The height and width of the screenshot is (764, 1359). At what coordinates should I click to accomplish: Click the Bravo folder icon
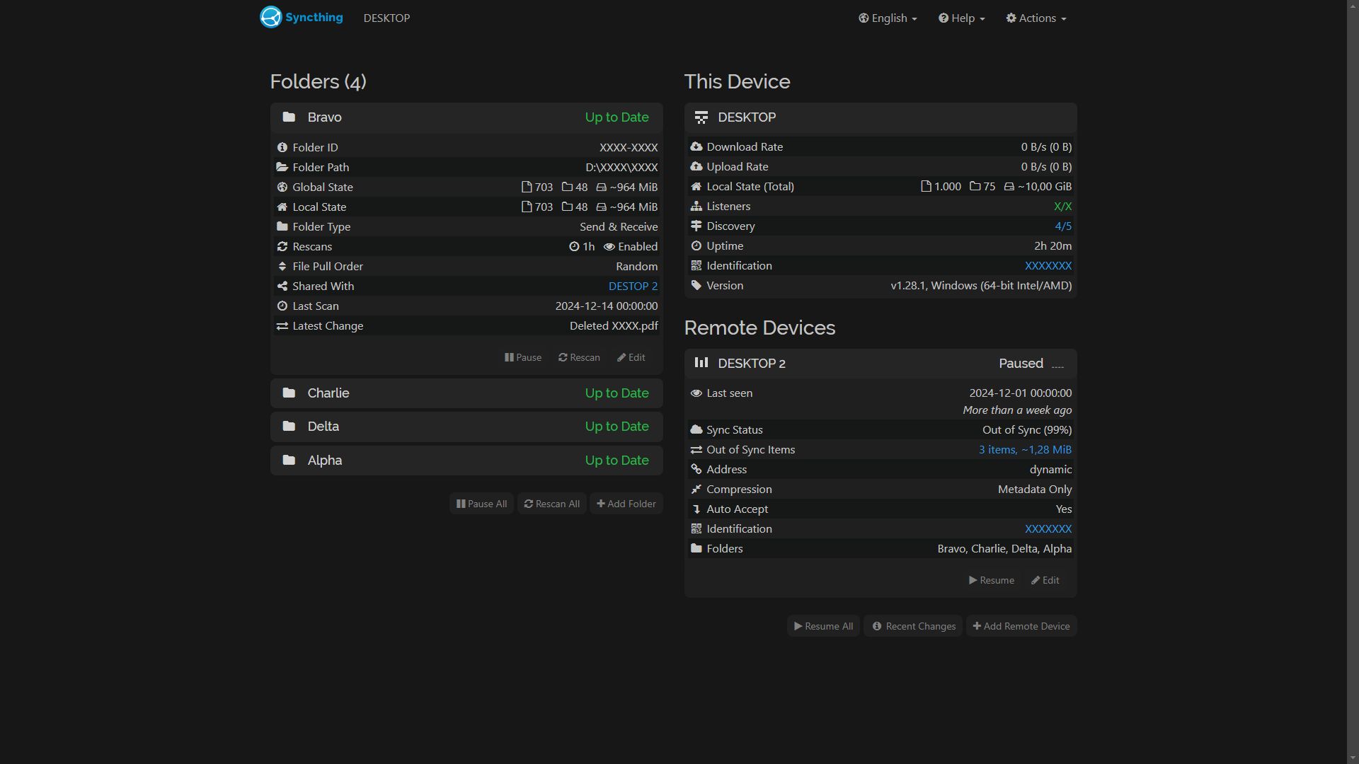pos(289,117)
